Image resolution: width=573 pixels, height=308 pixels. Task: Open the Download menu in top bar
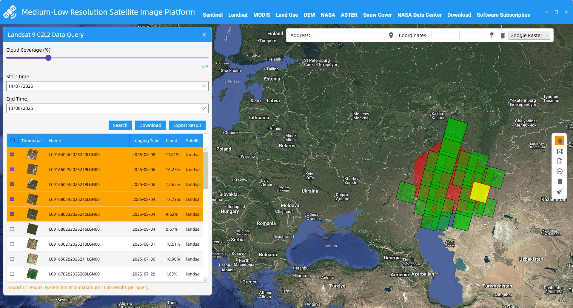pos(459,15)
